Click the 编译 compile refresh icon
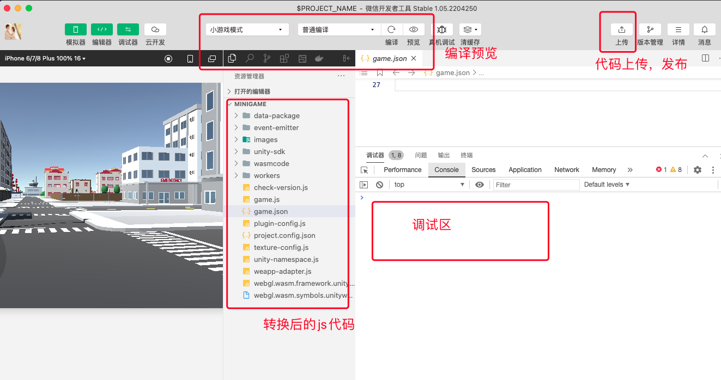This screenshot has width=721, height=380. click(391, 29)
